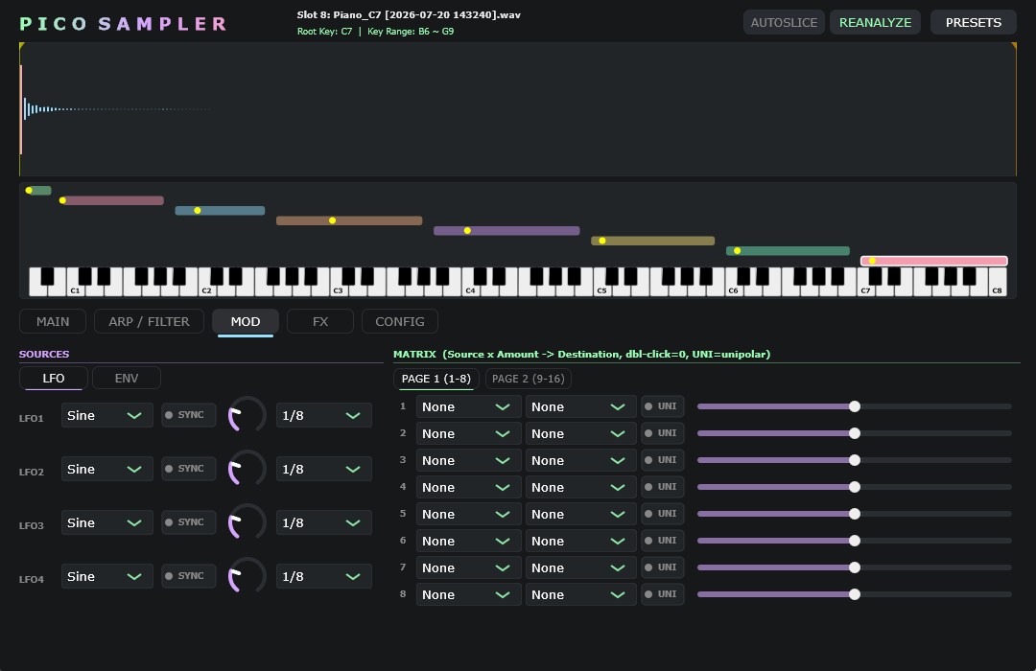Open matrix row 1 destination dropdown
The height and width of the screenshot is (671, 1036).
(x=580, y=406)
